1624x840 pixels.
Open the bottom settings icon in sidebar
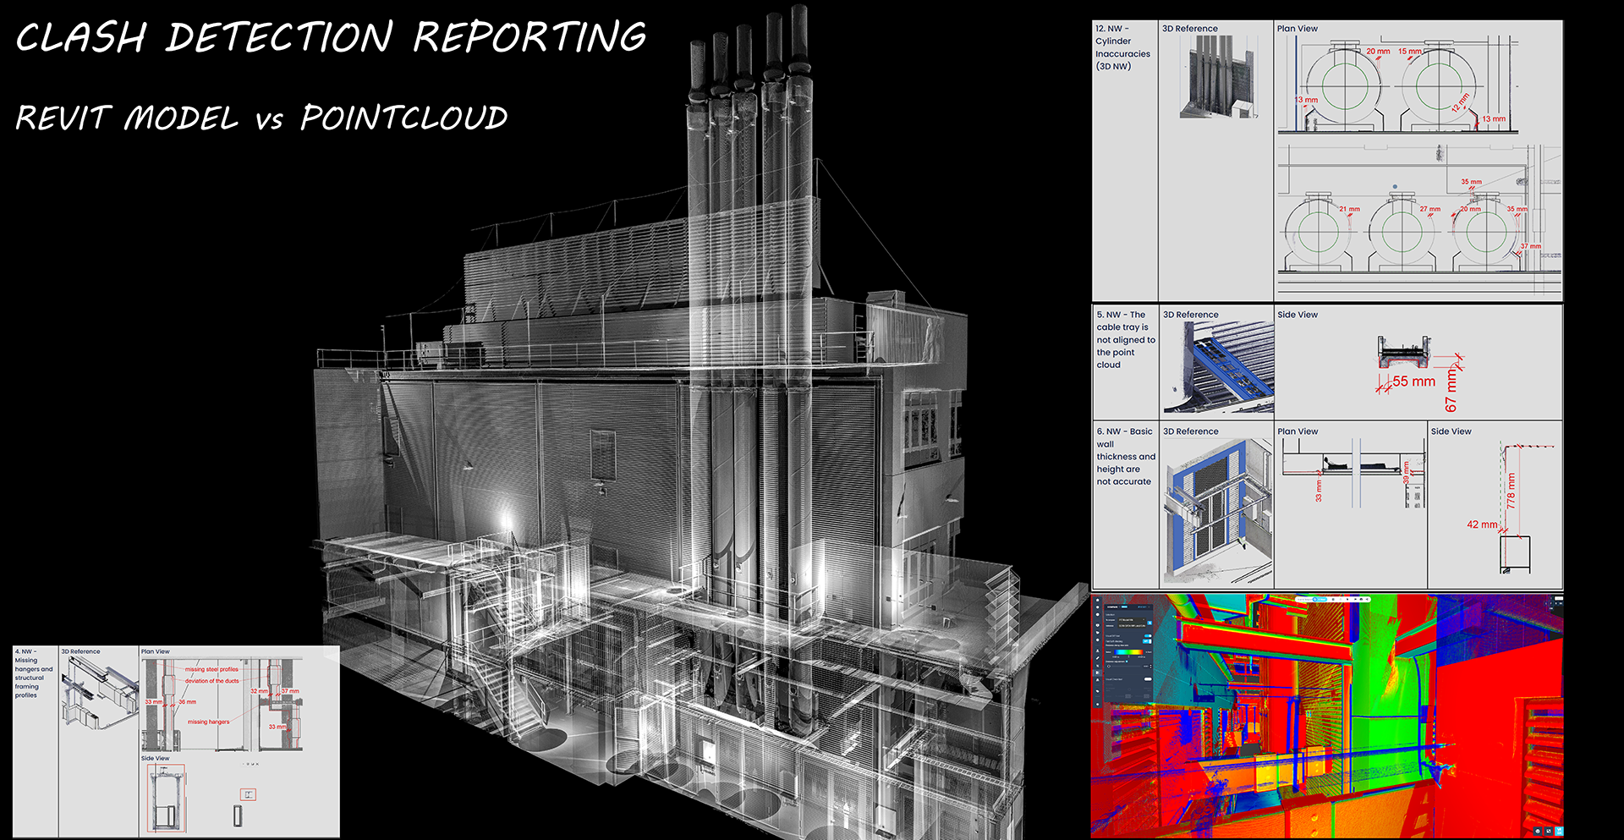click(x=1097, y=705)
